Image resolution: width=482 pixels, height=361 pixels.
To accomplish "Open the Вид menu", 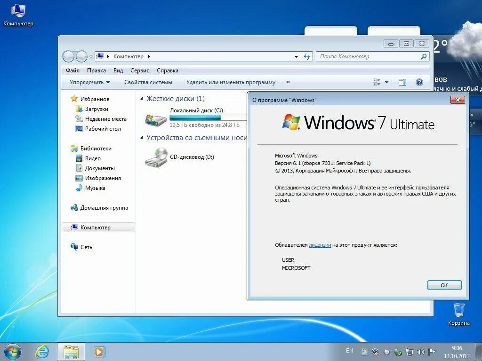I will pos(118,71).
